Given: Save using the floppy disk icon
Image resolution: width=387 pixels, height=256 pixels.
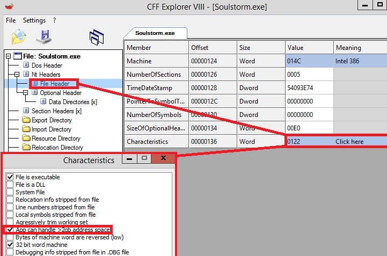Looking at the screenshot, I should tap(44, 37).
